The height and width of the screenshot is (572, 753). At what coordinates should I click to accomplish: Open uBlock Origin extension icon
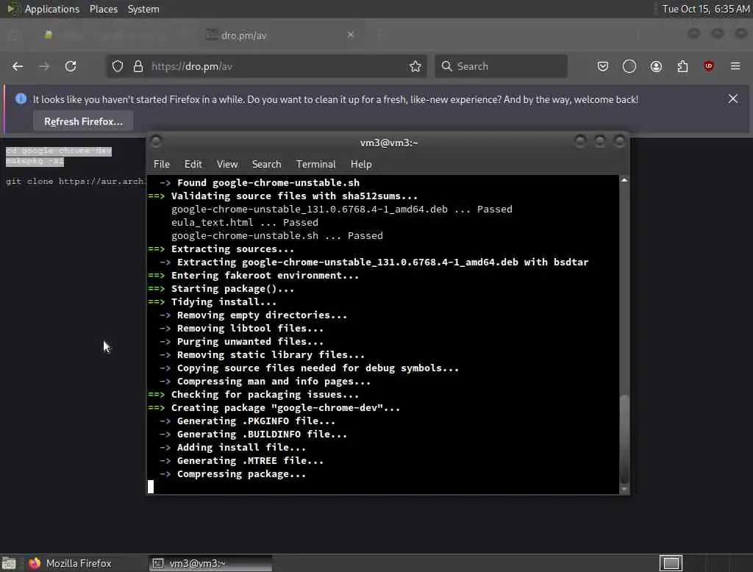click(709, 66)
